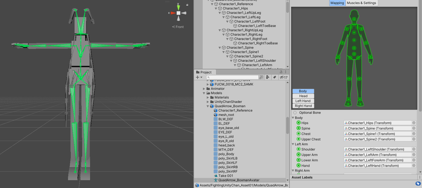Collapse the Character1_RightUpLeg hierarchy node
This screenshot has height=188, width=422.
point(220,30)
